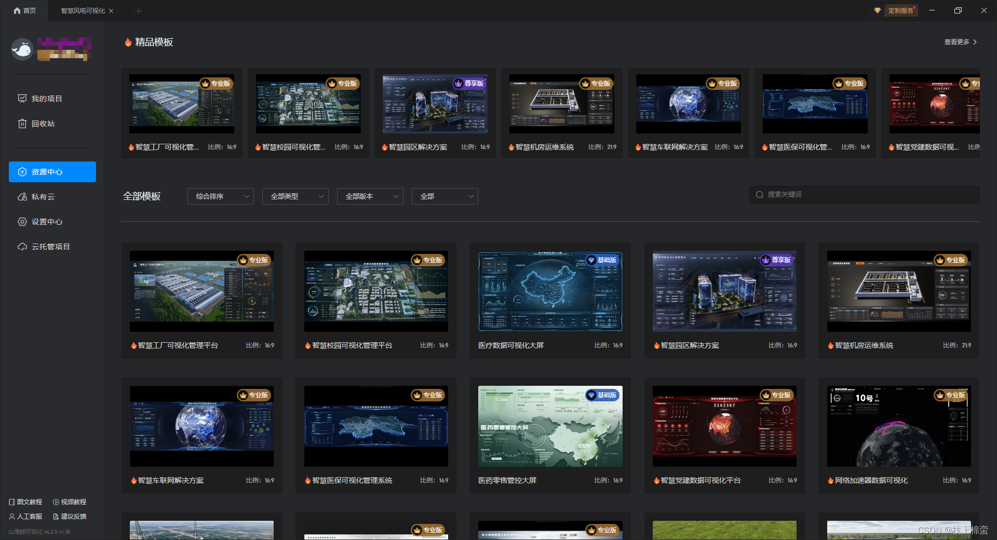The height and width of the screenshot is (540, 997).
Task: Expand the 全部 filter dropdown
Action: click(x=445, y=196)
